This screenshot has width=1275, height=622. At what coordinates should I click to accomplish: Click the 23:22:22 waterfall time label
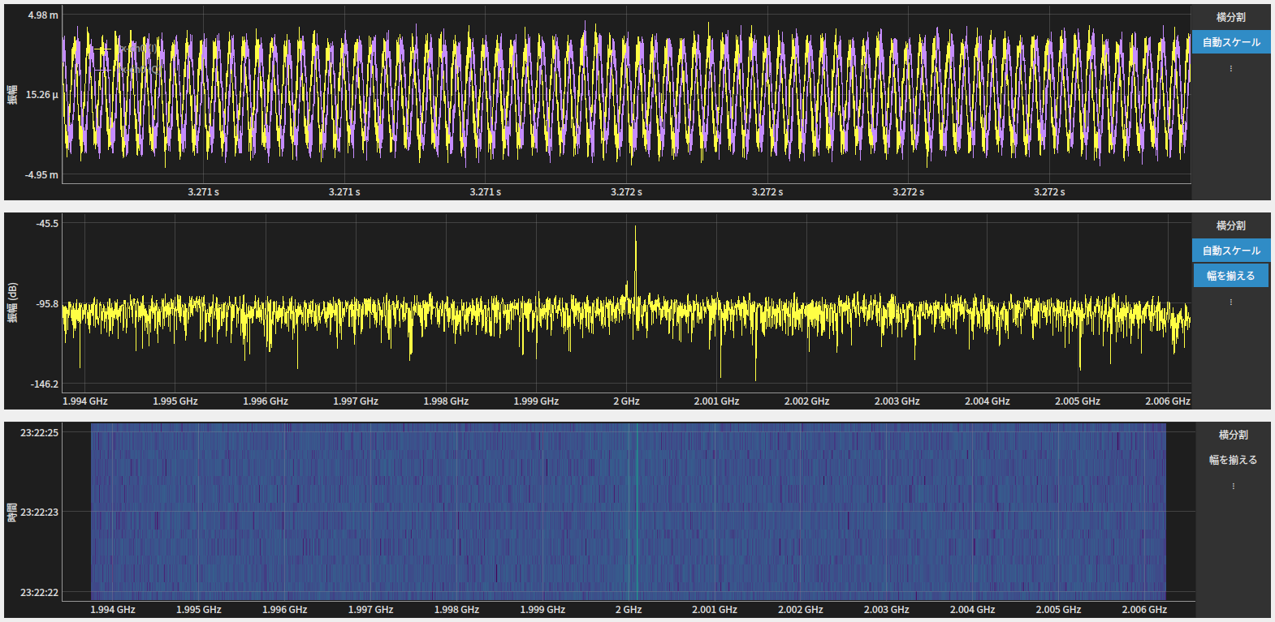click(40, 593)
